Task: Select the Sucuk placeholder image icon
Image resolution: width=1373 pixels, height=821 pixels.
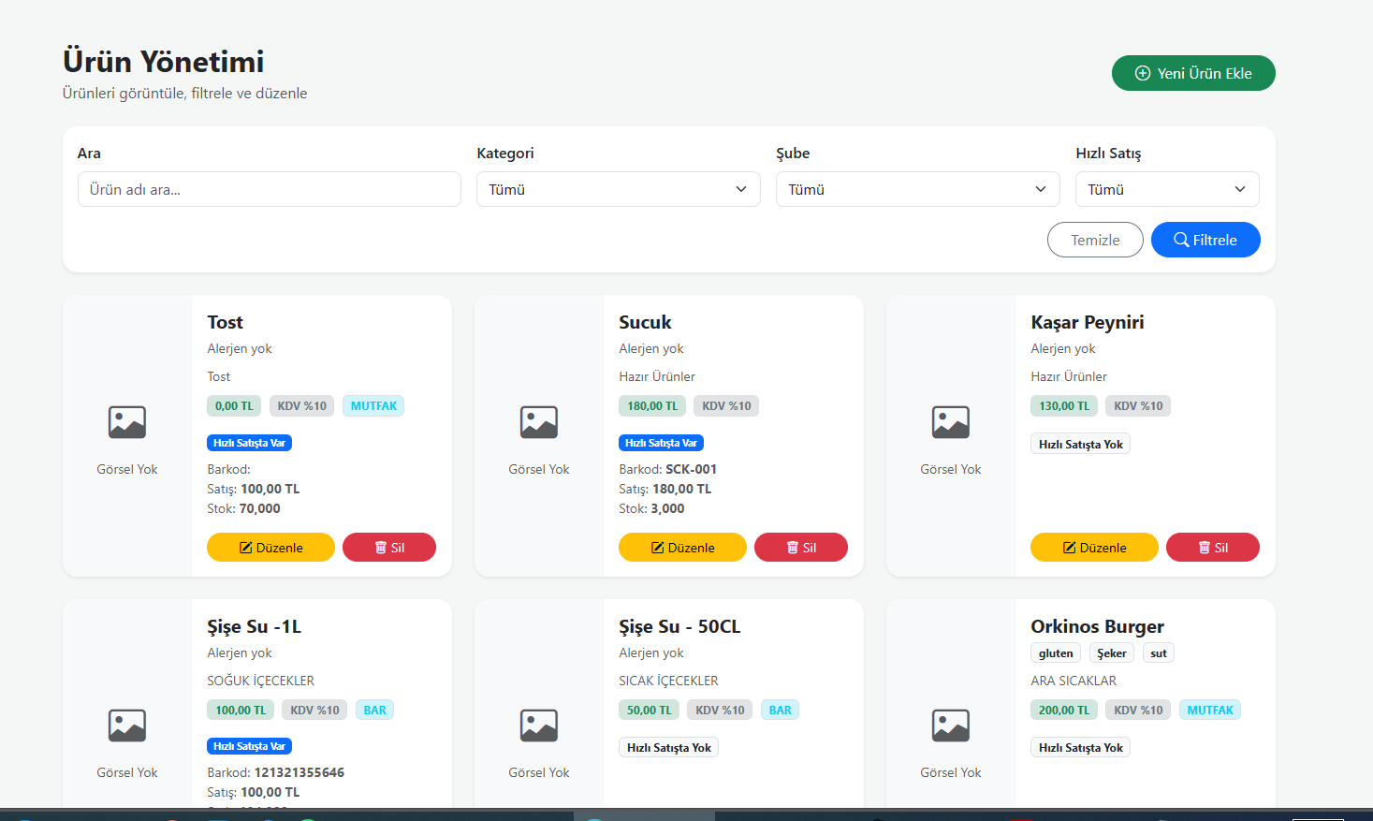Action: (539, 422)
